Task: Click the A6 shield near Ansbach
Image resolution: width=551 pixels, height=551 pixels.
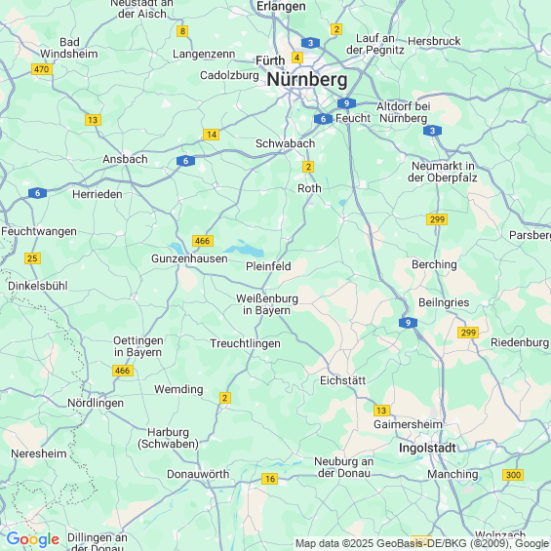Action: point(185,161)
